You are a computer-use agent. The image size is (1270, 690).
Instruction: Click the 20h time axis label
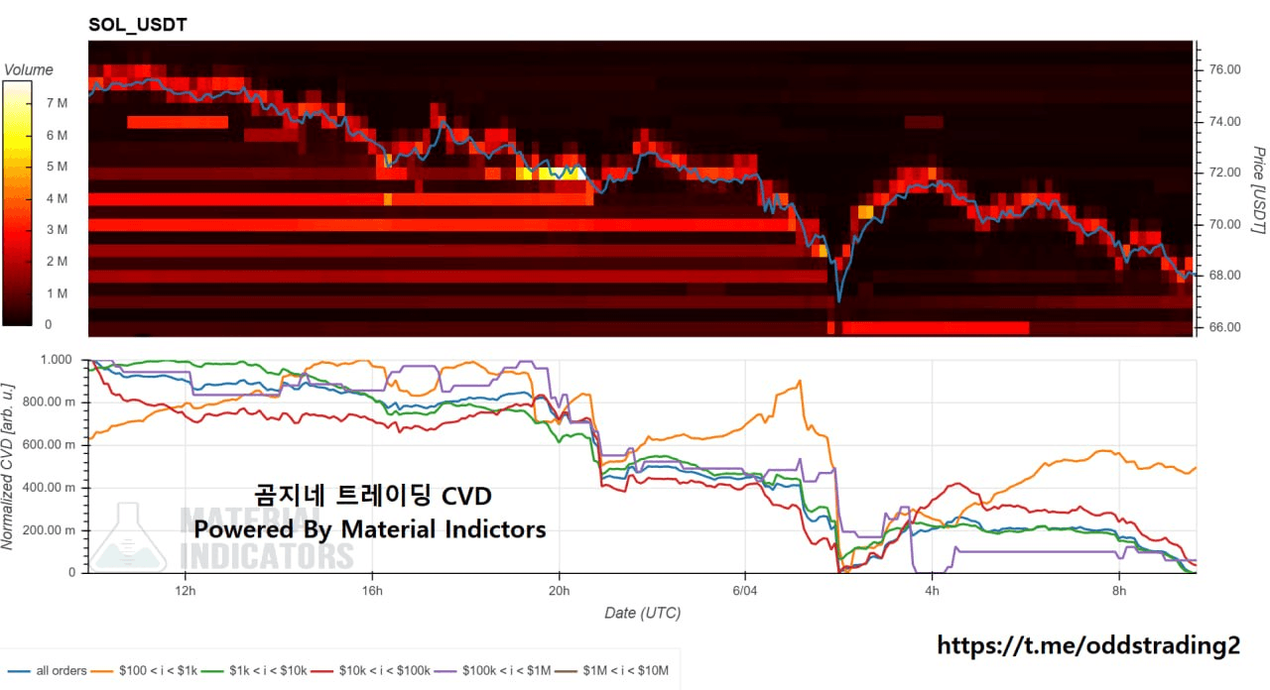point(559,590)
